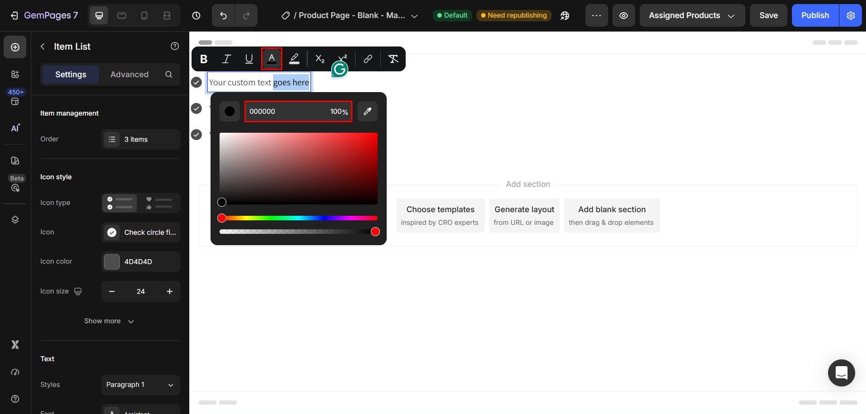Apply subscript formatting
Viewport: 866px width, 414px height.
pyautogui.click(x=320, y=59)
